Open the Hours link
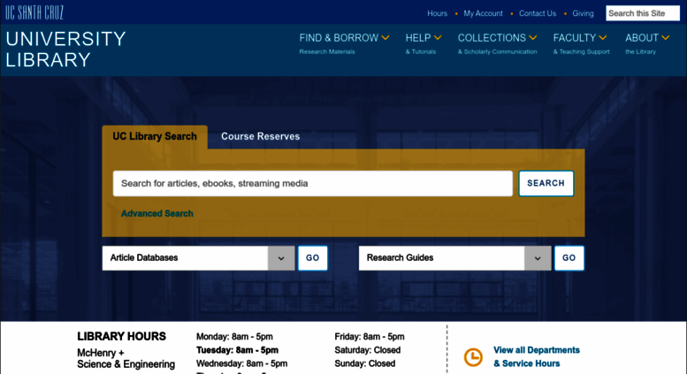Image resolution: width=687 pixels, height=374 pixels. [438, 13]
